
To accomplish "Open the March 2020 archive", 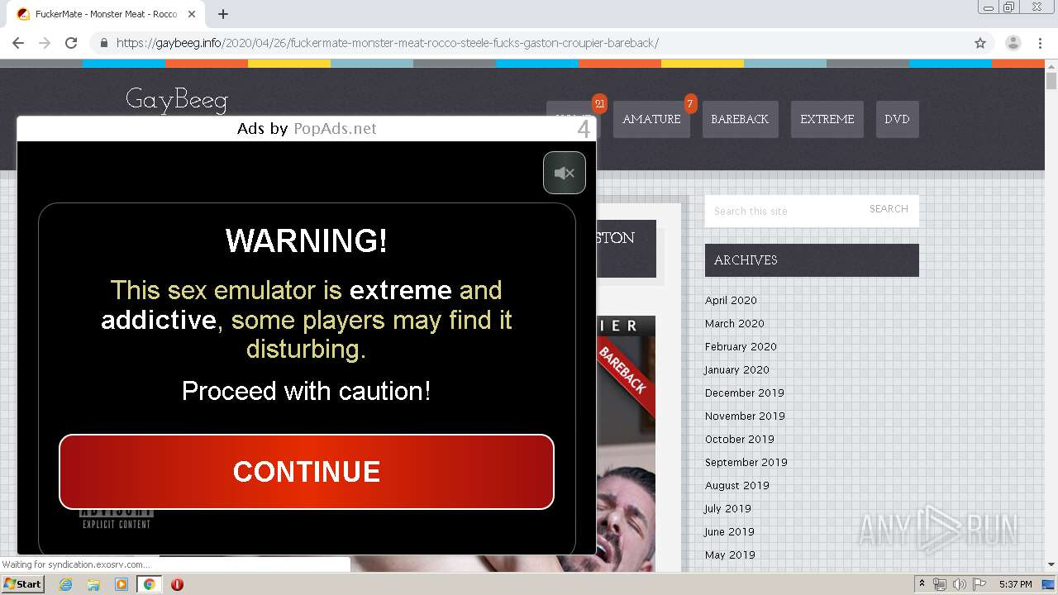I will [x=735, y=323].
